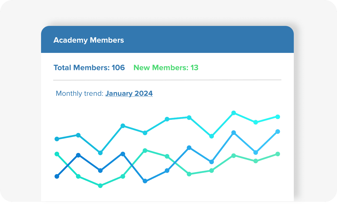Pick the second data point of the top cyan line
This screenshot has height=204, width=337.
click(78, 135)
